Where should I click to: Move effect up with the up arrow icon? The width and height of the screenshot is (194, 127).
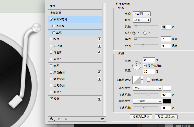59,119
